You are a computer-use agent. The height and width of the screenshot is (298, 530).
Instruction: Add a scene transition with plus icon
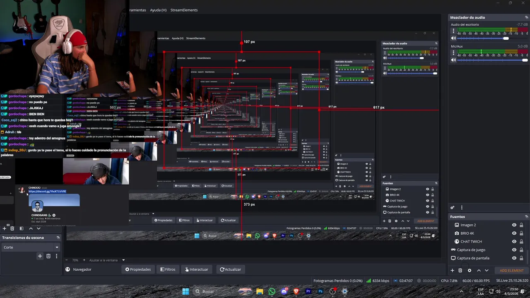(x=40, y=256)
